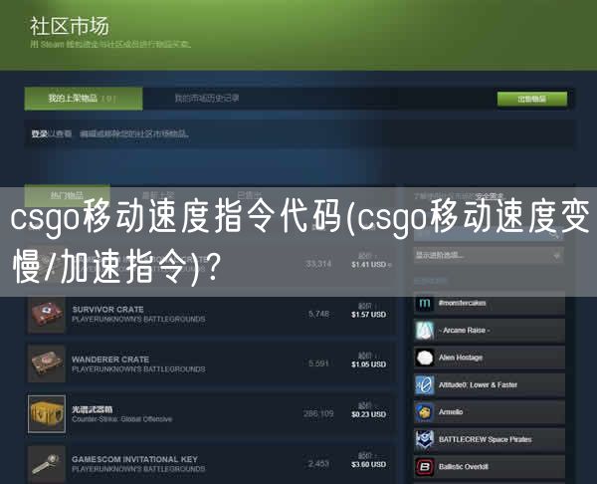Viewport: 597px width, 484px height.
Task: Select the #monstercakes game filter
Action: click(490, 304)
